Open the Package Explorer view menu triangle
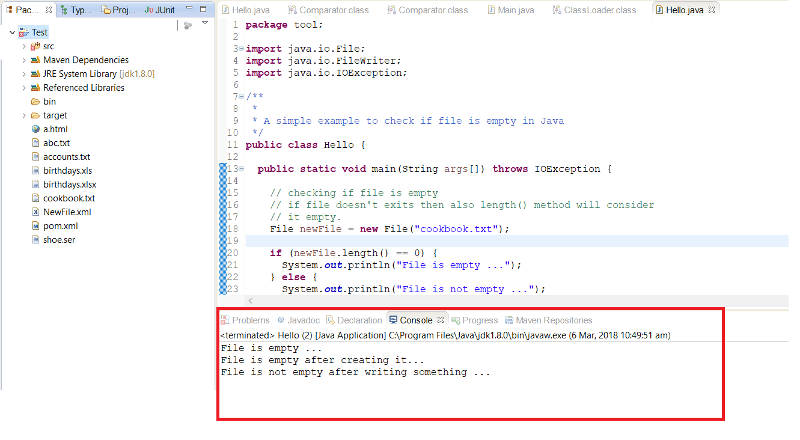Image resolution: width=800 pixels, height=440 pixels. tap(205, 21)
